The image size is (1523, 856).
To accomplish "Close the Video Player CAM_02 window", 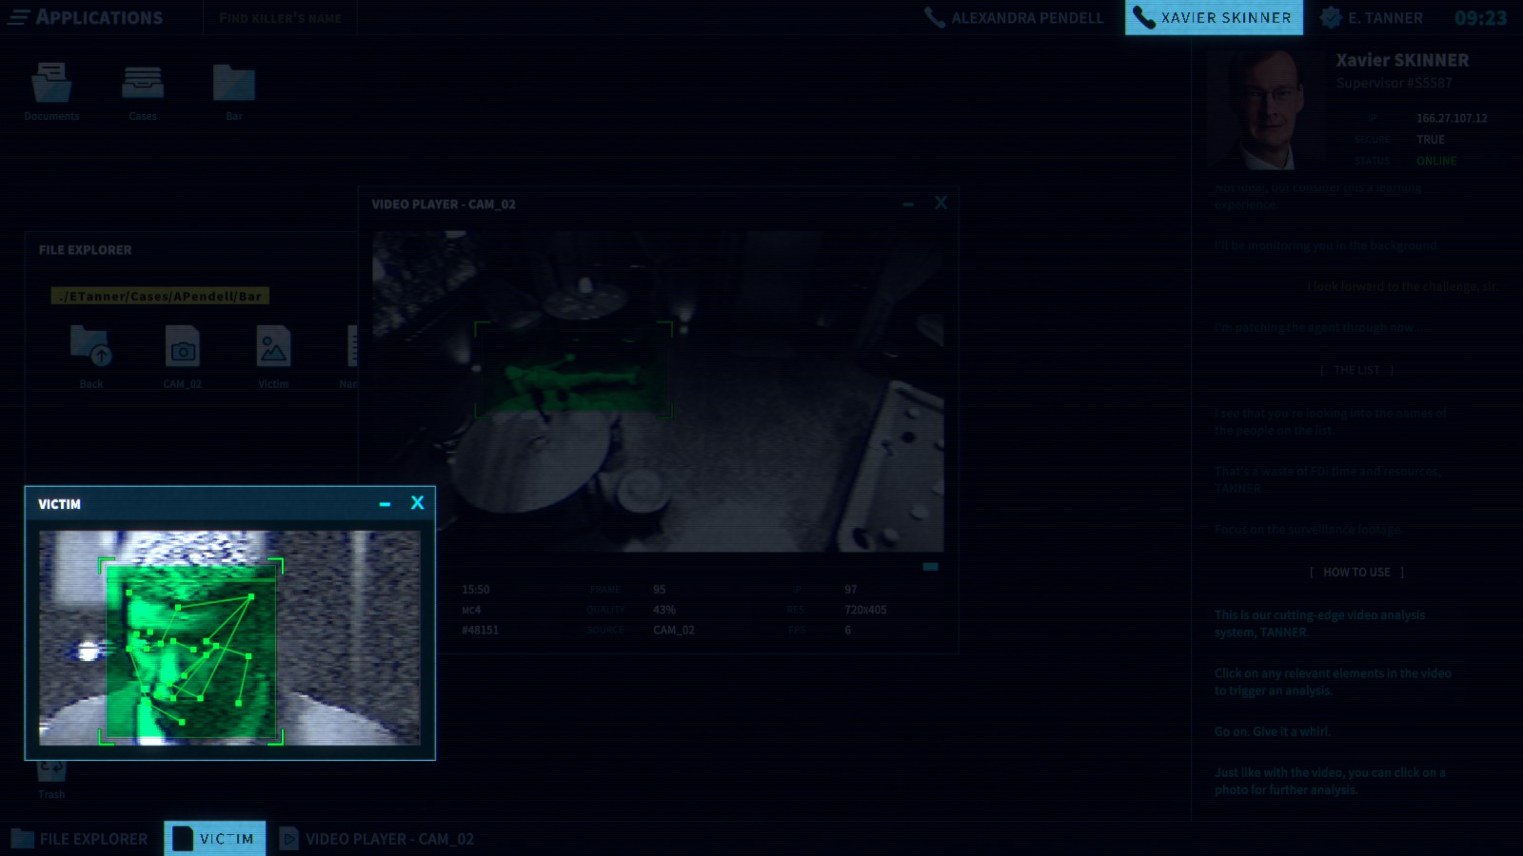I will click(940, 204).
